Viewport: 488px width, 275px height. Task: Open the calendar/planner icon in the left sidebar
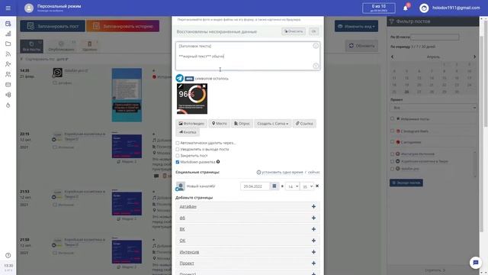tap(8, 24)
